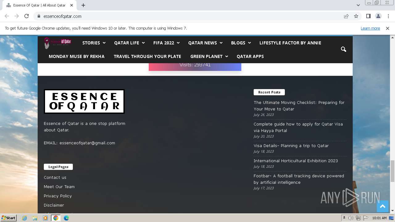Click the Legal Pages heading label
Image resolution: width=395 pixels, height=222 pixels.
pyautogui.click(x=58, y=167)
